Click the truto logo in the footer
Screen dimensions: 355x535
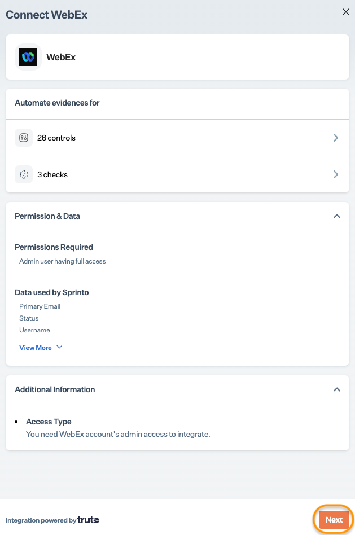point(89,520)
